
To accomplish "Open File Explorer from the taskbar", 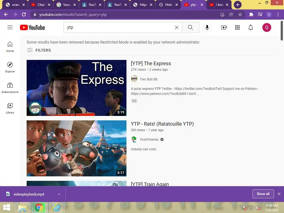I will tap(23, 207).
